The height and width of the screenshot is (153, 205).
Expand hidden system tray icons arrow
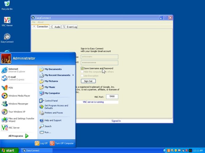pyautogui.click(x=165, y=151)
